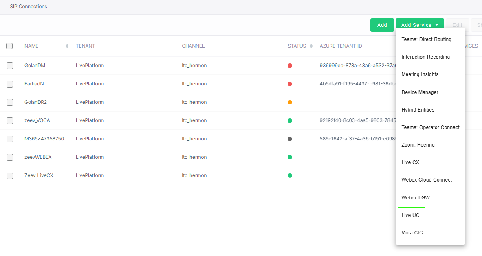
Task: Select Live CX menu entry
Action: point(410,162)
